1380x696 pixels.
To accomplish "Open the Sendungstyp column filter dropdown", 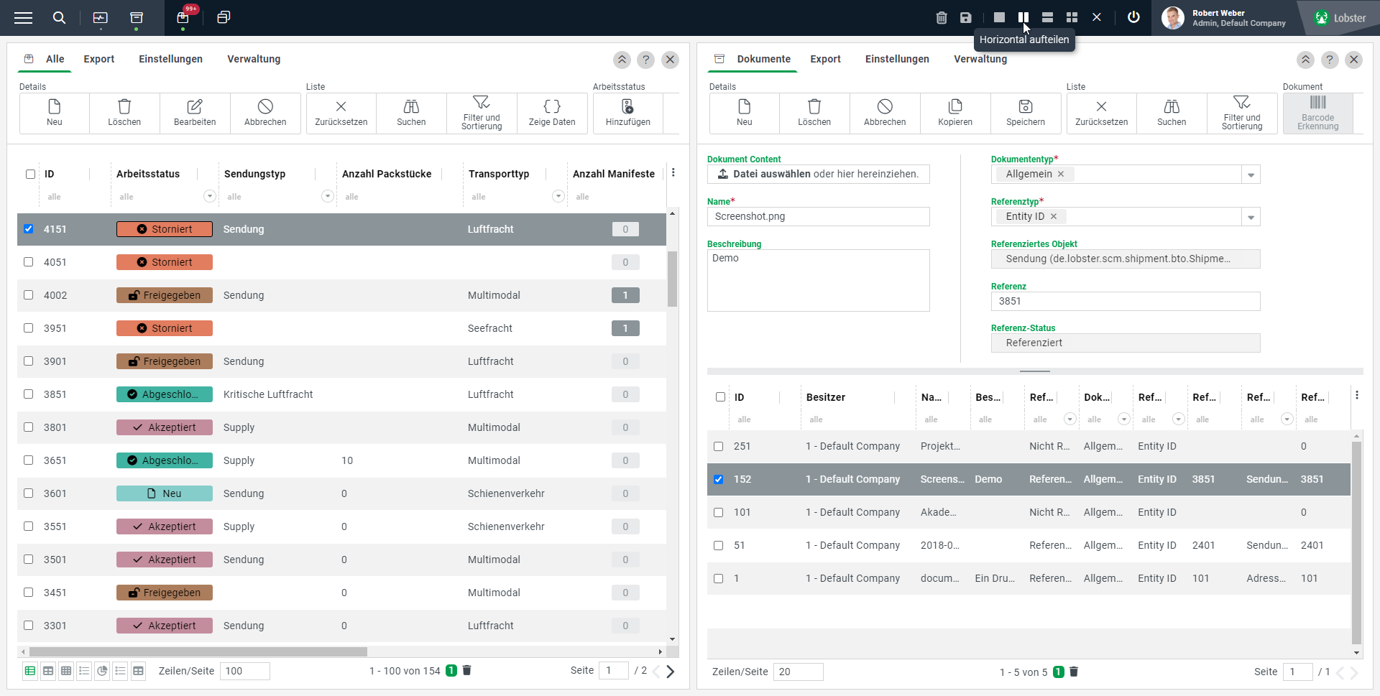I will tap(328, 196).
